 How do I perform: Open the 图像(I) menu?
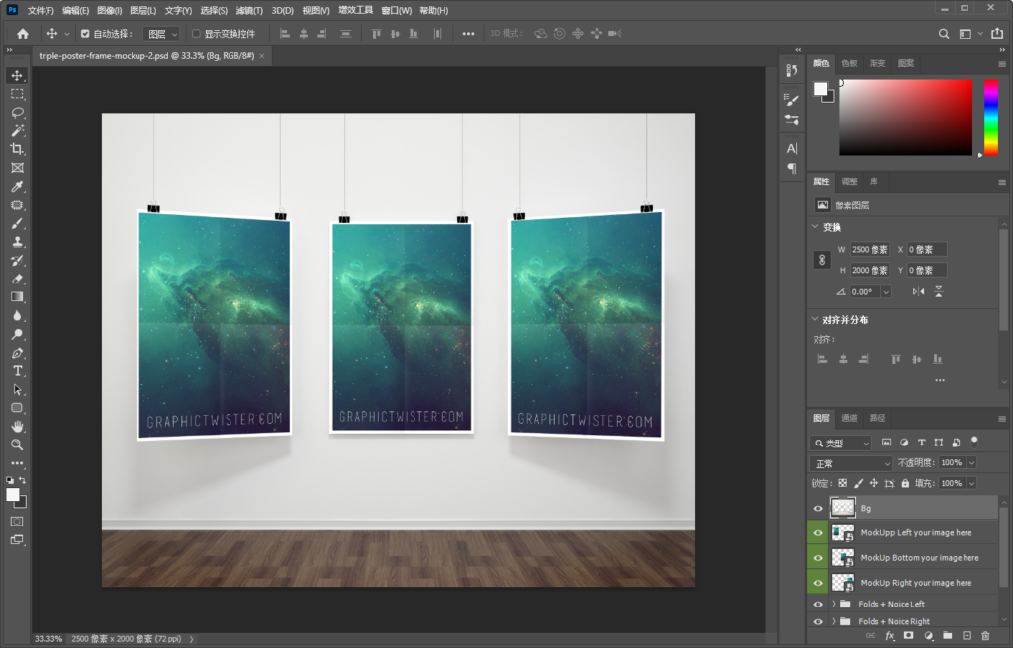point(109,10)
